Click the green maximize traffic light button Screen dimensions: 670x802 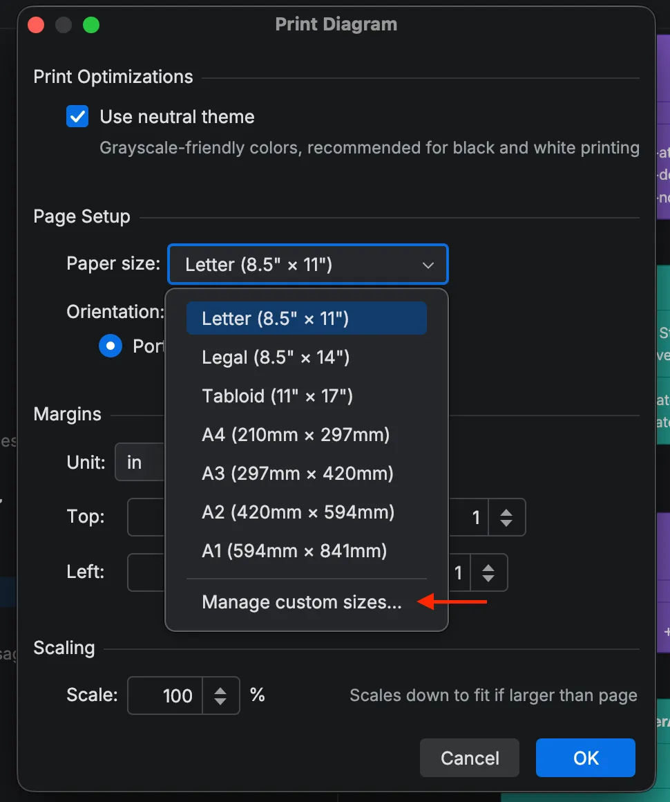[x=90, y=24]
